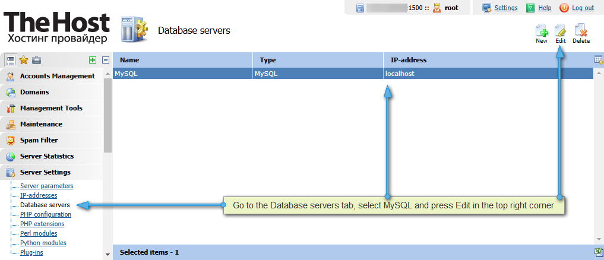Click the server icon beside the blurred address
Screen dimensions: 604x260
[360, 8]
